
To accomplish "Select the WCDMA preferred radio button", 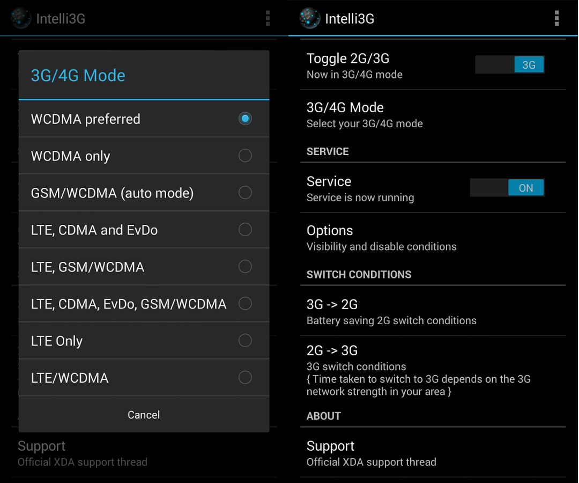I will click(245, 119).
